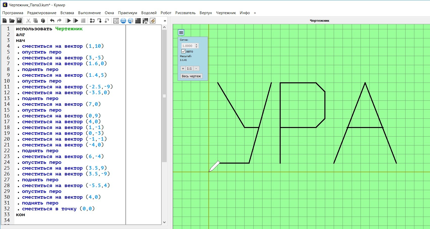The width and height of the screenshot is (430, 229).
Task: Open the Окна menu
Action: (x=109, y=13)
